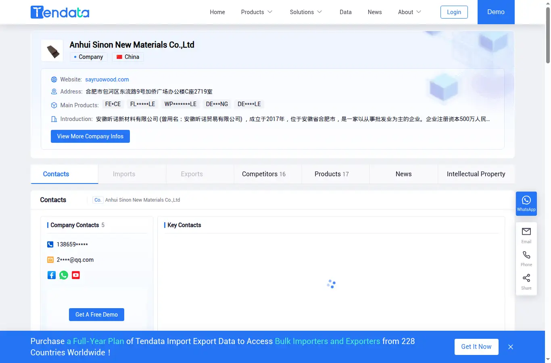Image resolution: width=551 pixels, height=363 pixels.
Task: Close the purchase promotion banner
Action: tap(511, 347)
